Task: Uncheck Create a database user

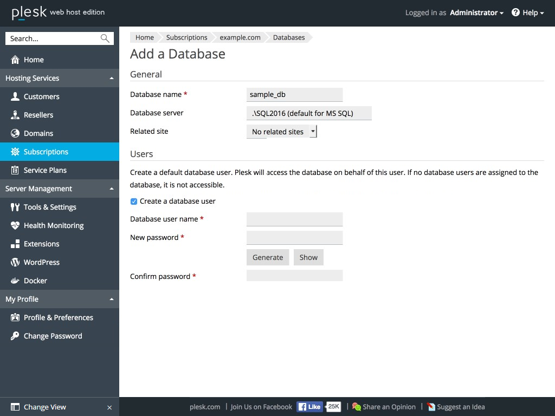Action: tap(133, 201)
